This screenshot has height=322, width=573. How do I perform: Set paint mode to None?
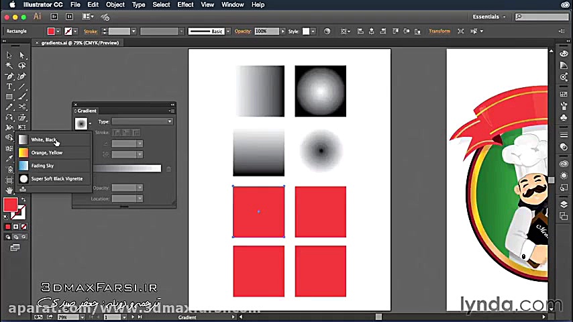pos(23,227)
